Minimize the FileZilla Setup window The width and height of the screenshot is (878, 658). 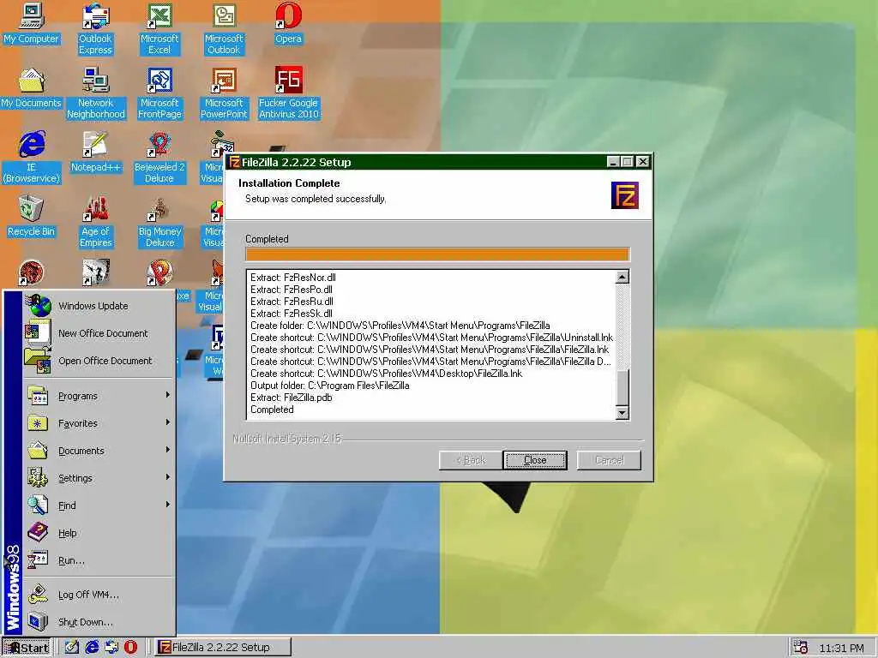click(x=613, y=162)
